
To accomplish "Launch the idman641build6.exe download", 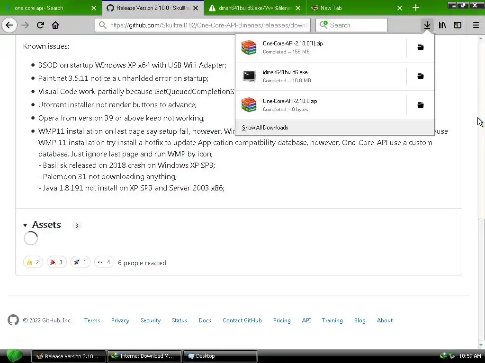I will (321, 76).
